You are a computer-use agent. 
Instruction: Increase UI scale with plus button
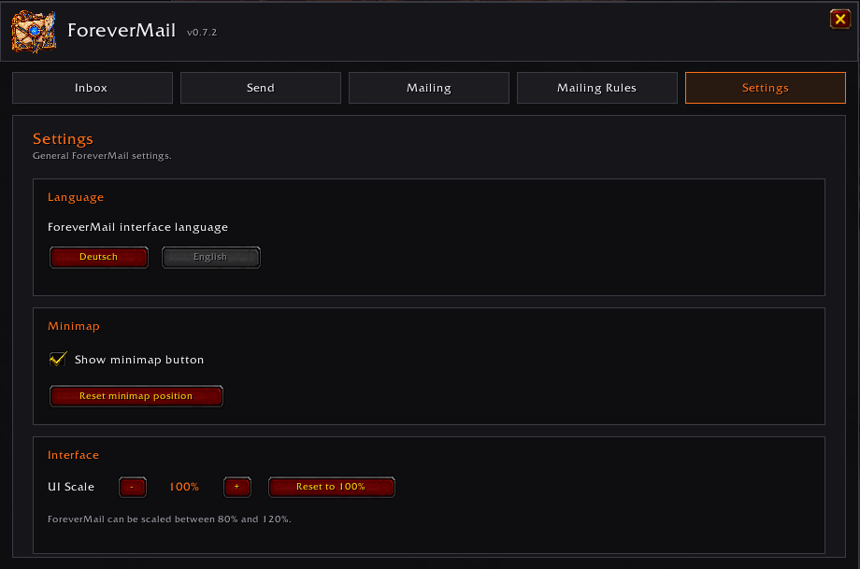(236, 487)
